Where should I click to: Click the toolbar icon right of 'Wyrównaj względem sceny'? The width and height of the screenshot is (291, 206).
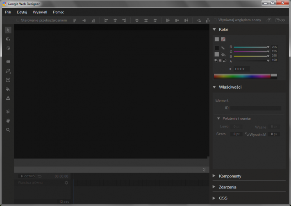pyautogui.click(x=269, y=20)
